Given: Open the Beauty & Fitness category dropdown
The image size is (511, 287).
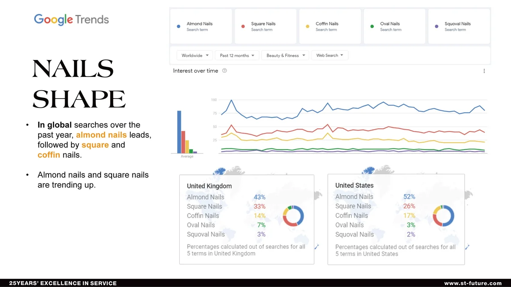Looking at the screenshot, I should tap(285, 55).
